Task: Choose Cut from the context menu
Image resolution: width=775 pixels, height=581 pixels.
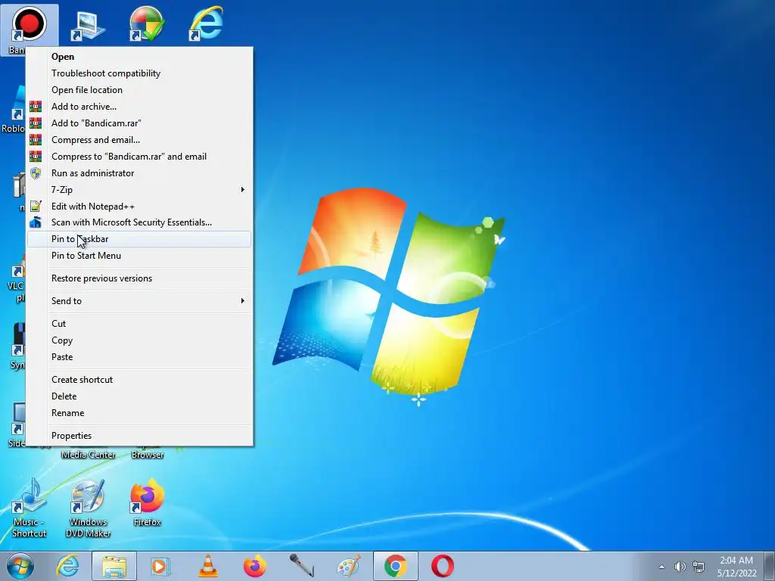Action: pyautogui.click(x=139, y=324)
